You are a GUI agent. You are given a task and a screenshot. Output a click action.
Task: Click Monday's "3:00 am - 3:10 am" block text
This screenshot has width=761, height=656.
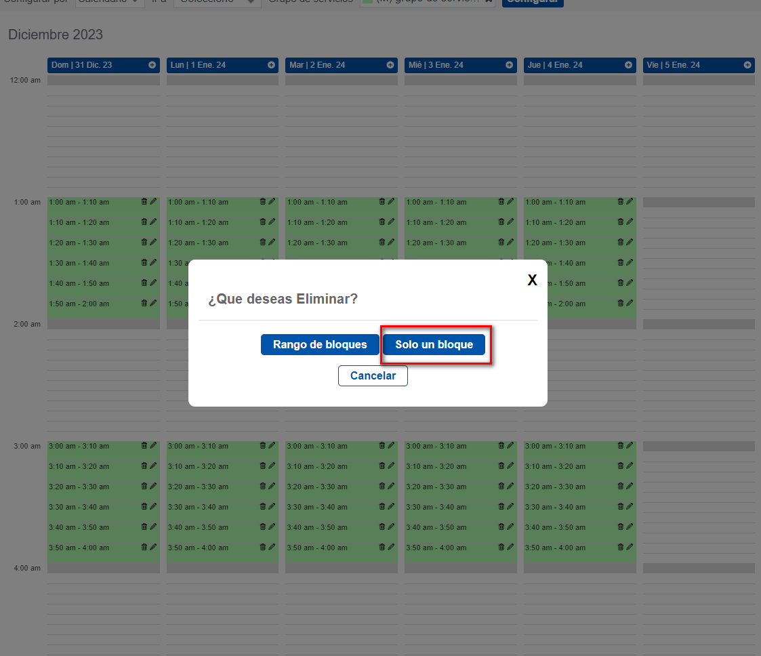pyautogui.click(x=198, y=447)
